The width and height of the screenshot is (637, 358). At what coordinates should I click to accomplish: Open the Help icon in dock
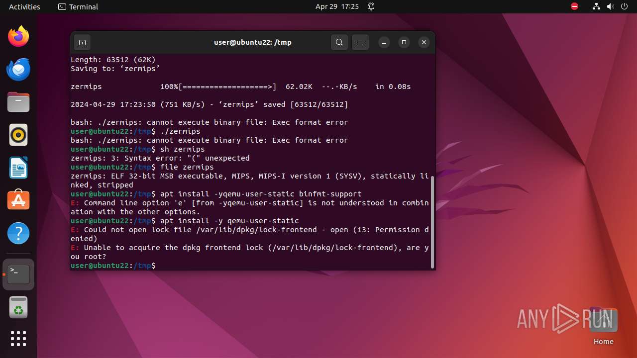(x=18, y=233)
